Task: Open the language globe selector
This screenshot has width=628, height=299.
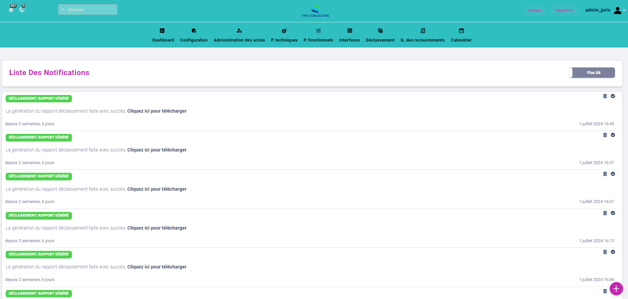Action: coord(22,10)
